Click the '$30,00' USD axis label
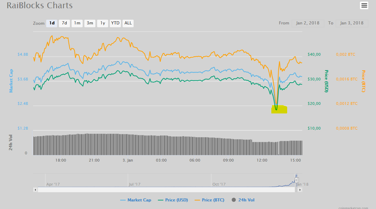 [314, 79]
